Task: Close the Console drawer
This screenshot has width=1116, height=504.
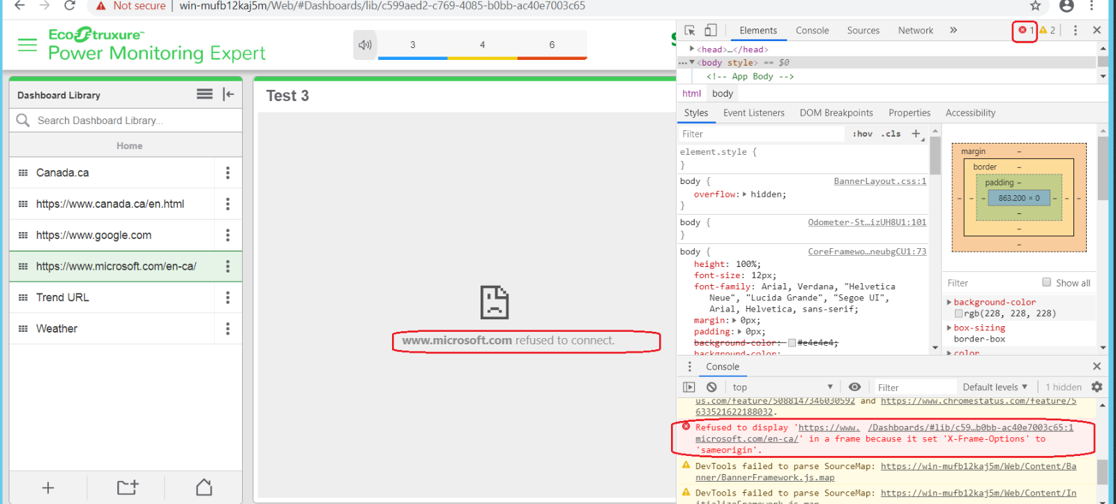Action: click(x=1096, y=367)
